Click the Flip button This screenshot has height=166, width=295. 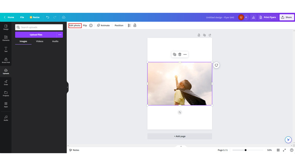(85, 25)
